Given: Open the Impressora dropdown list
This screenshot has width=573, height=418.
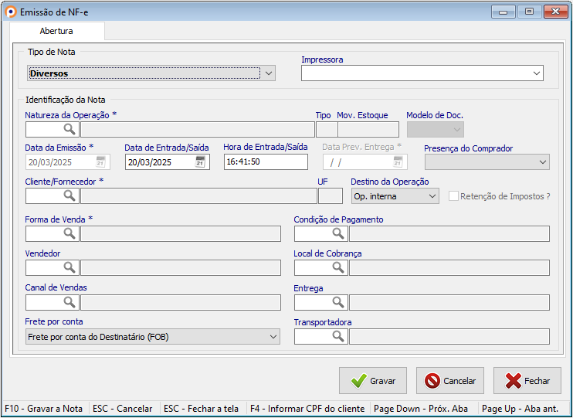Looking at the screenshot, I should 537,73.
